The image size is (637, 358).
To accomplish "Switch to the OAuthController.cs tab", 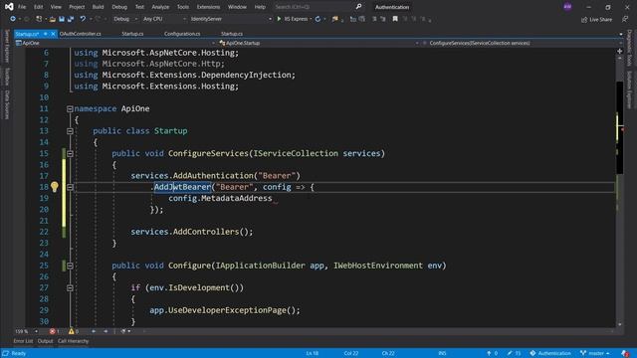I will pyautogui.click(x=80, y=34).
